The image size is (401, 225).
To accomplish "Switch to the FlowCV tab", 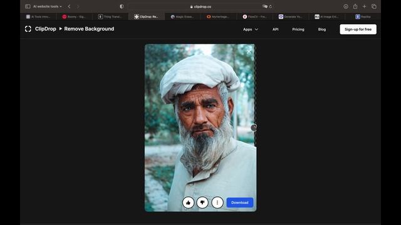I will 254,17.
